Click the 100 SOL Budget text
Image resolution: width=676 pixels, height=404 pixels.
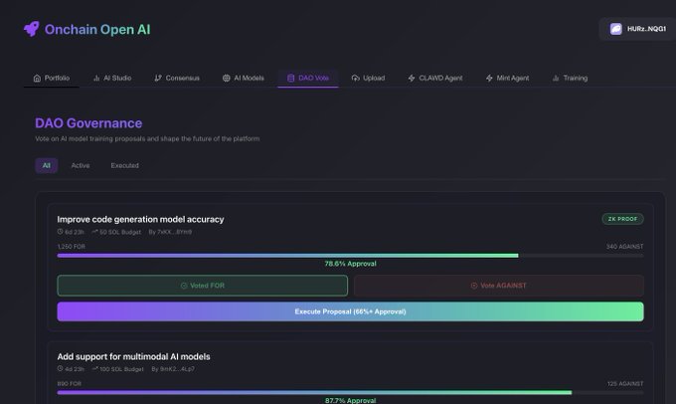click(x=121, y=369)
